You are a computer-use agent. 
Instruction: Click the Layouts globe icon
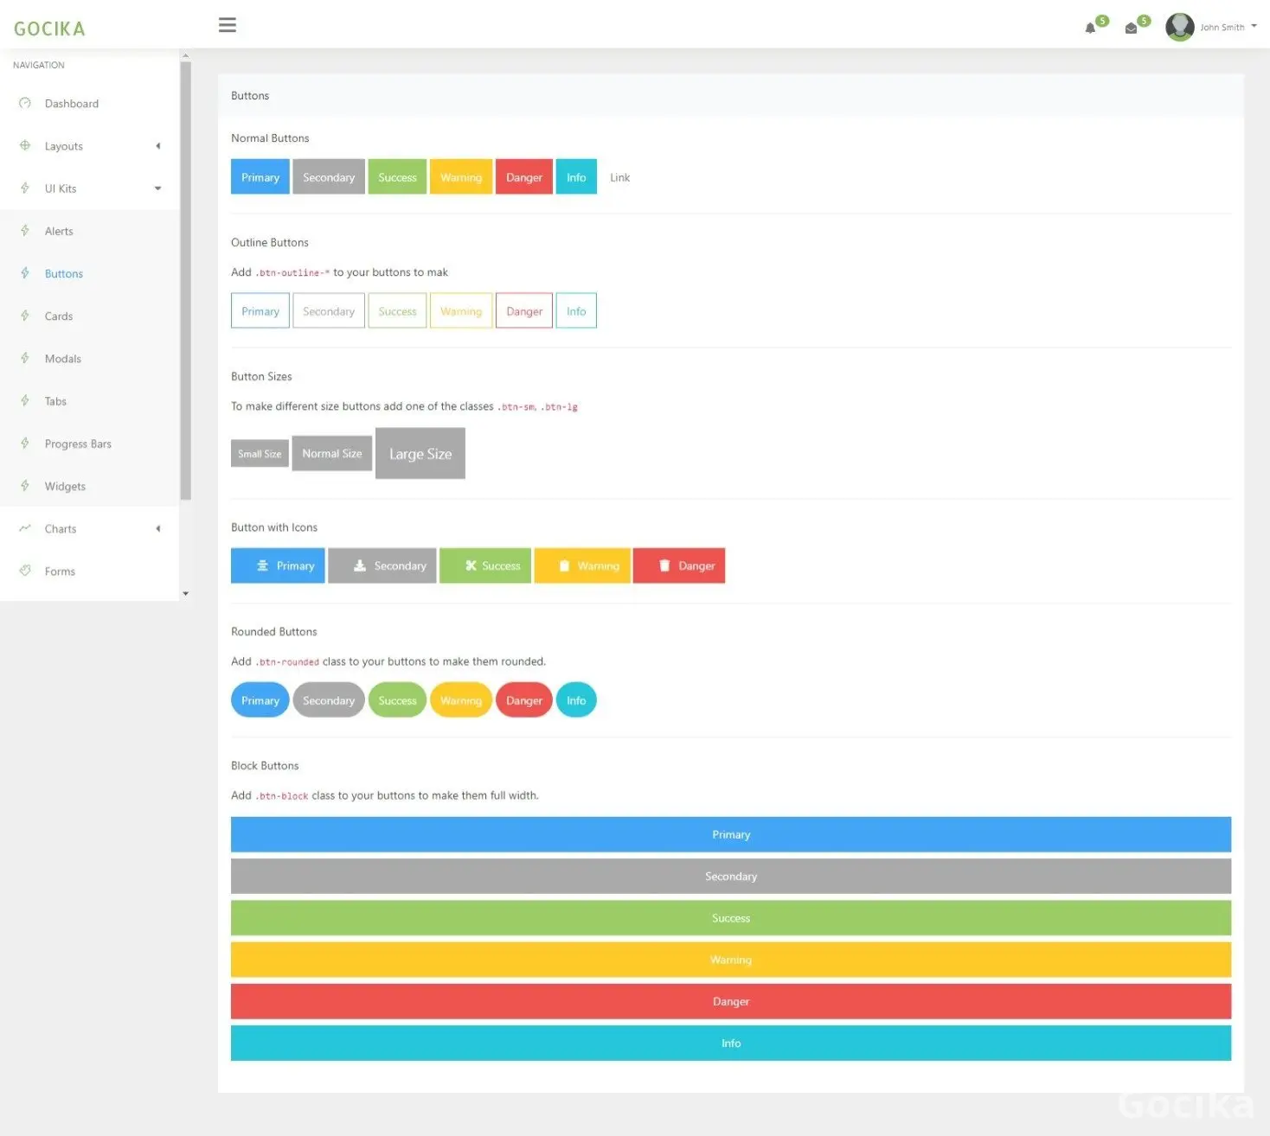(25, 145)
